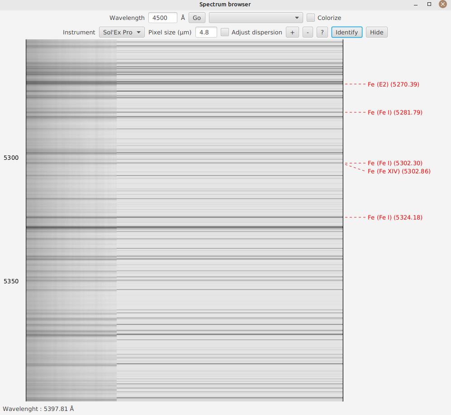This screenshot has width=451, height=415.
Task: Click the 5350 wavelength axis marker
Action: pyautogui.click(x=11, y=281)
